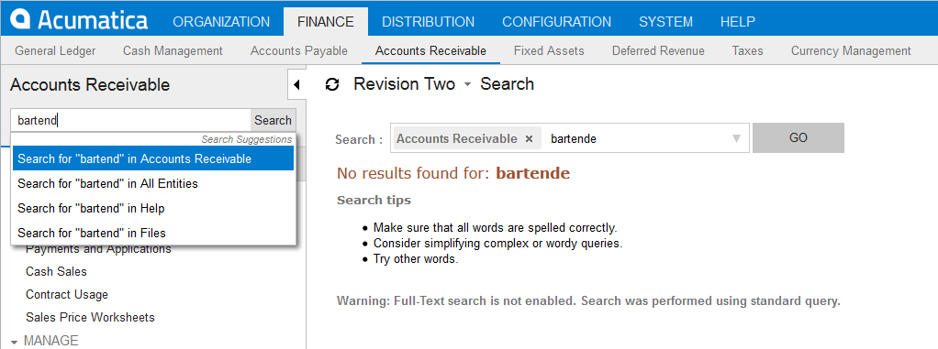This screenshot has width=938, height=349.
Task: Click the Accounts Receivable sidebar heading
Action: [90, 84]
